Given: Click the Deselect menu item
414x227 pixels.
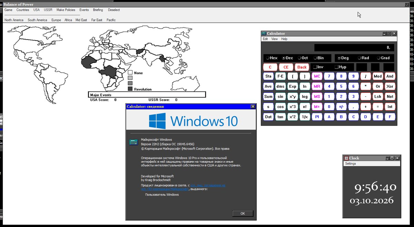Looking at the screenshot, I should [x=114, y=10].
